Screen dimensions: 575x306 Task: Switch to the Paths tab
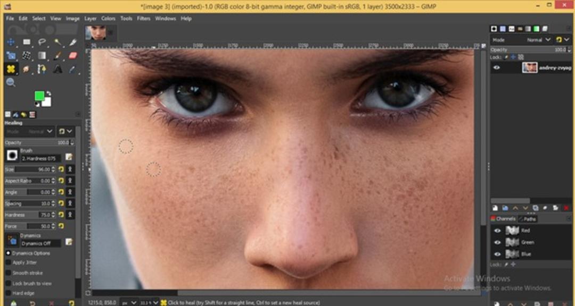click(528, 219)
